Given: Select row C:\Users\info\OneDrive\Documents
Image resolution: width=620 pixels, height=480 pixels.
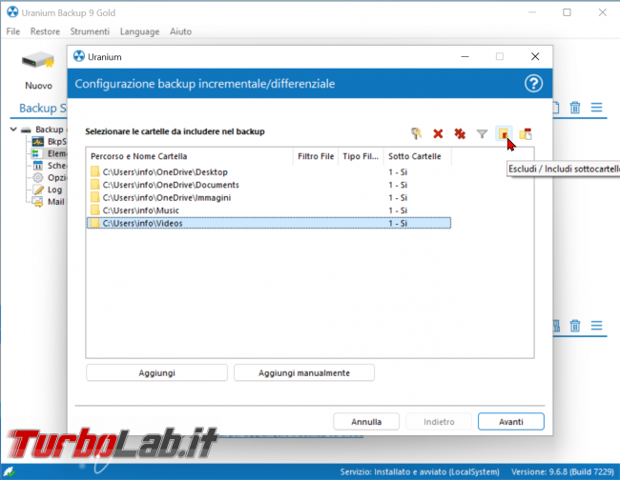Looking at the screenshot, I should [x=269, y=185].
